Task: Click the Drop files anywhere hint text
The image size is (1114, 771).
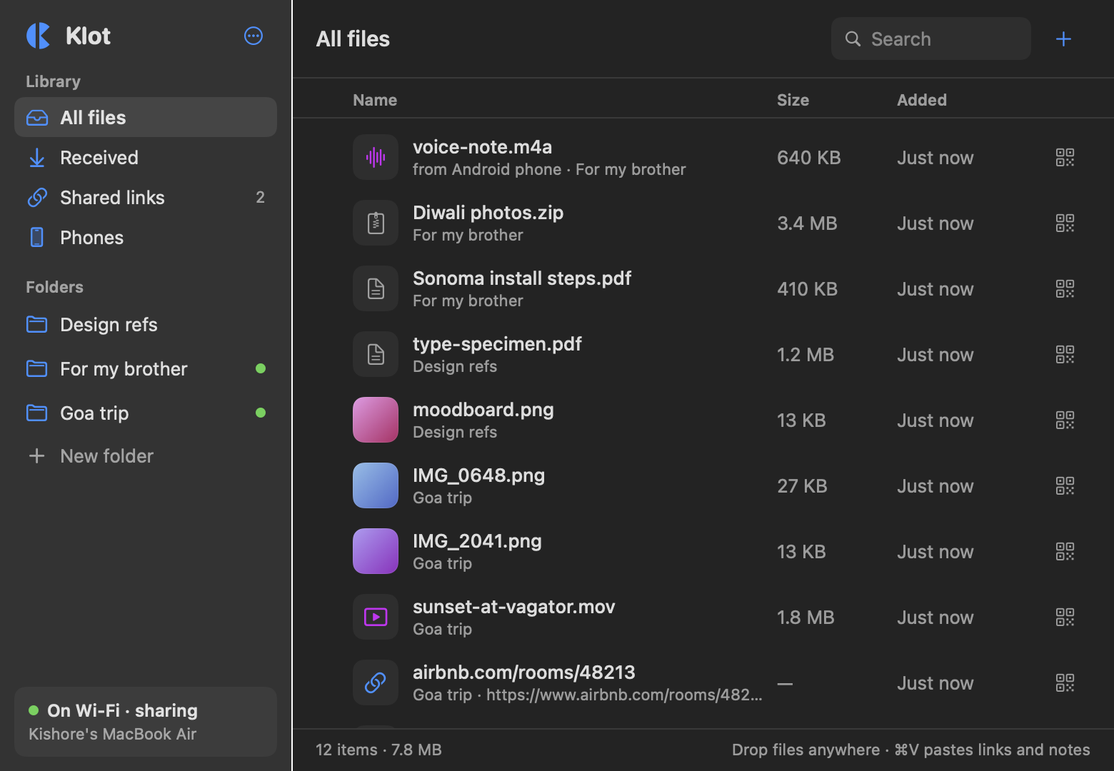Action: click(x=911, y=750)
